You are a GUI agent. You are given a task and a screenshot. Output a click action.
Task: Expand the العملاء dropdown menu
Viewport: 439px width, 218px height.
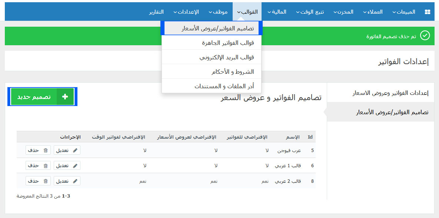373,12
